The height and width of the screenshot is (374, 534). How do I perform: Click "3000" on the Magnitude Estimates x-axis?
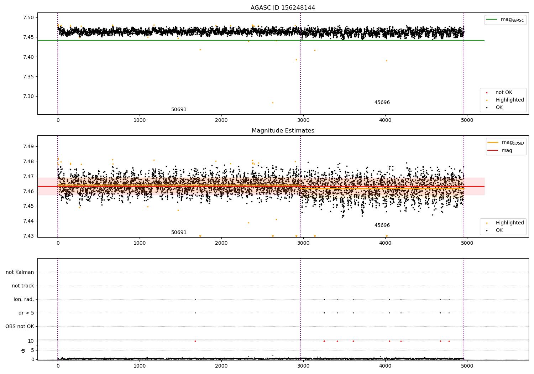303,243
